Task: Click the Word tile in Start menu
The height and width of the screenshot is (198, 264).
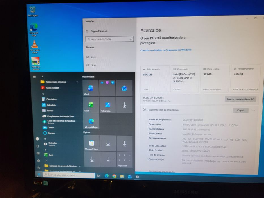Action: [91, 88]
